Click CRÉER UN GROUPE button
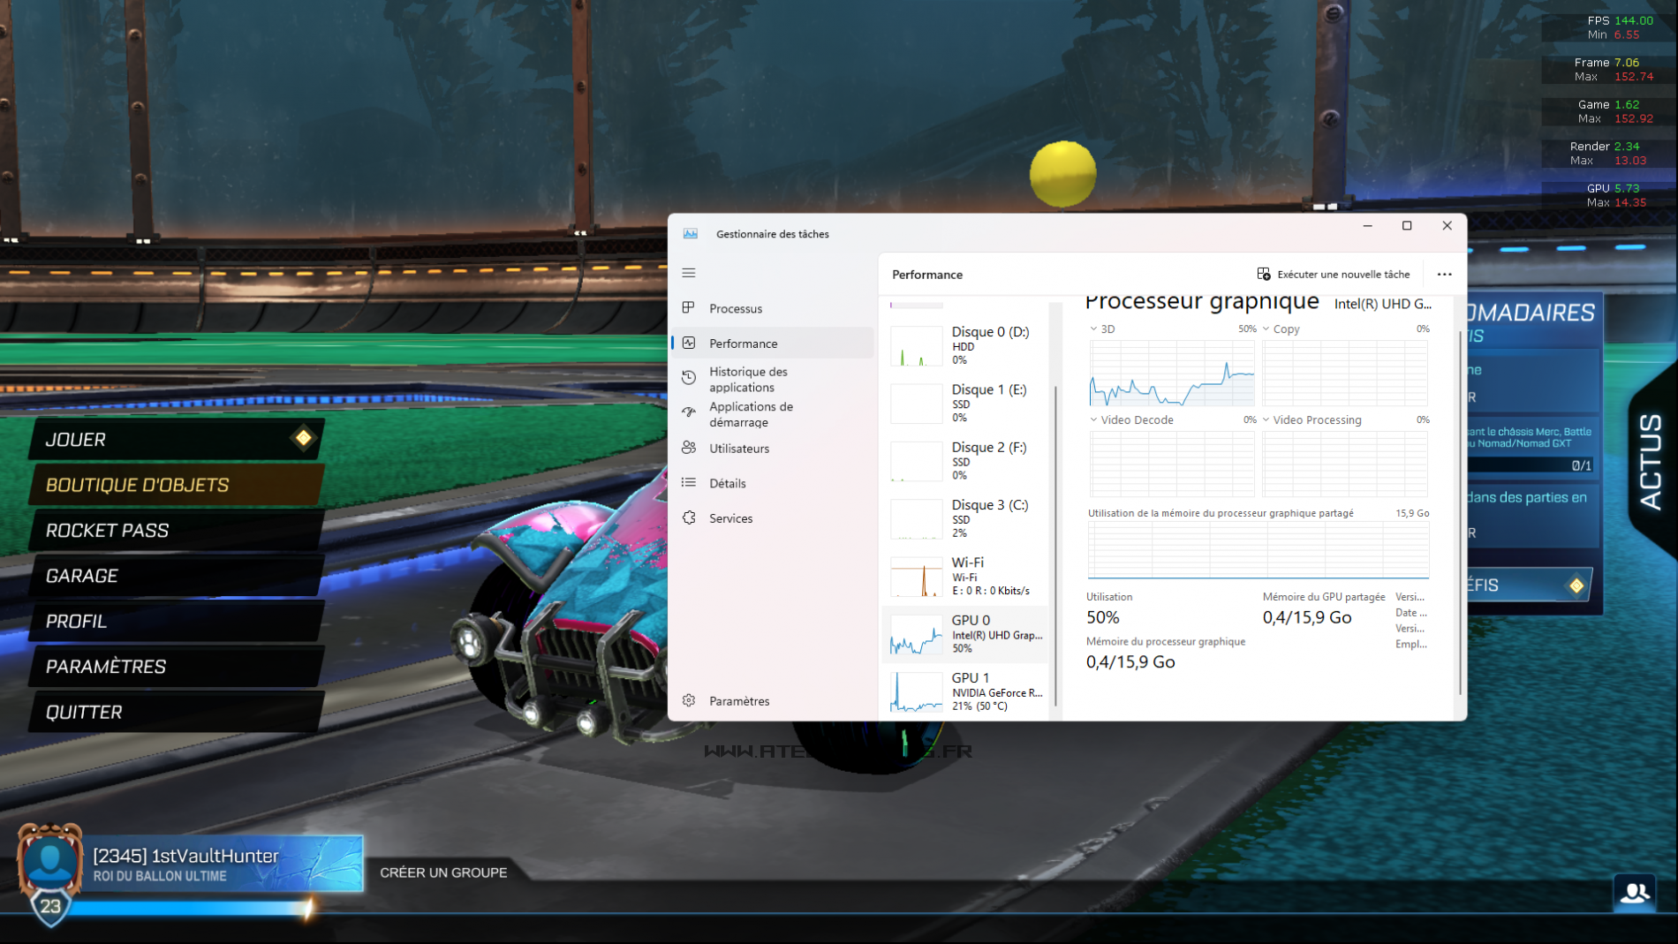This screenshot has height=944, width=1678. 443,872
